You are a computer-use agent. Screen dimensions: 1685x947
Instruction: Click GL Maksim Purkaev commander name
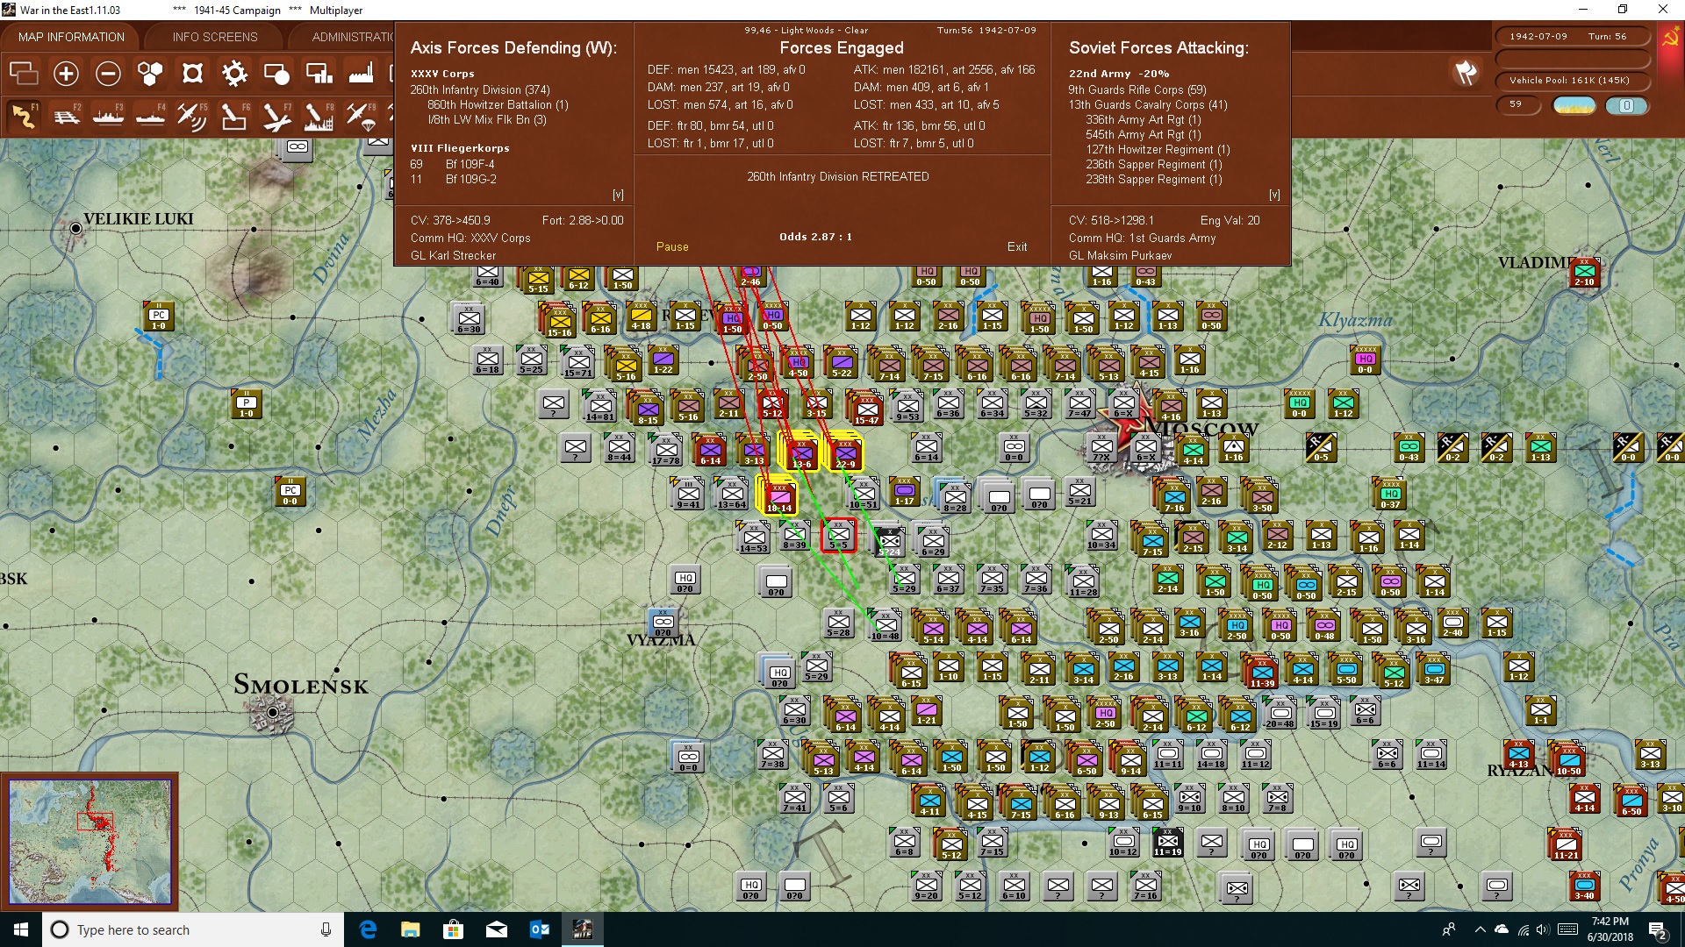pos(1120,255)
